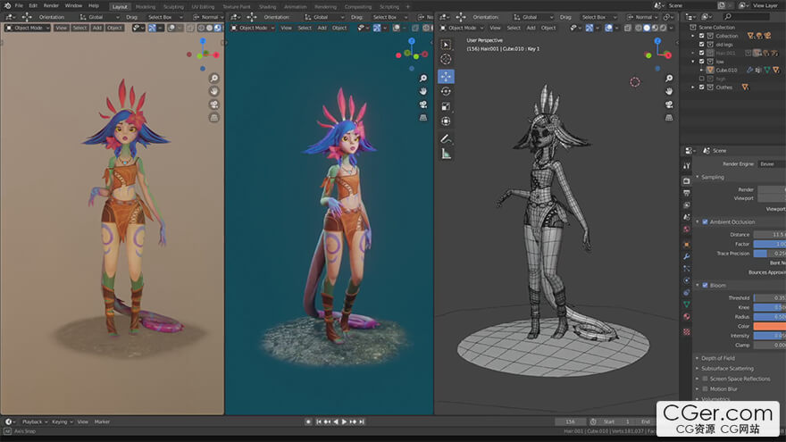Open the Render menu in top bar
Image resolution: width=786 pixels, height=442 pixels.
(x=51, y=5)
